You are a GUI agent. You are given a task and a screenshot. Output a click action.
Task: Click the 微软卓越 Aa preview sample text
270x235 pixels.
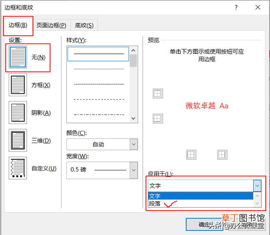(207, 106)
